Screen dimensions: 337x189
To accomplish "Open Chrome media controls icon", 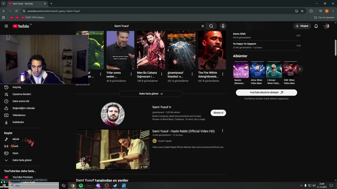I will pos(320,11).
